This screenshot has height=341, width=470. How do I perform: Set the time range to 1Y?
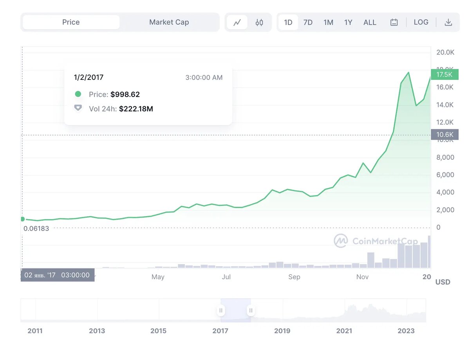(348, 22)
